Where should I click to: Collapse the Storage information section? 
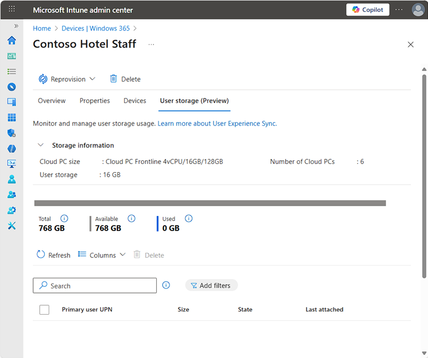tap(41, 145)
